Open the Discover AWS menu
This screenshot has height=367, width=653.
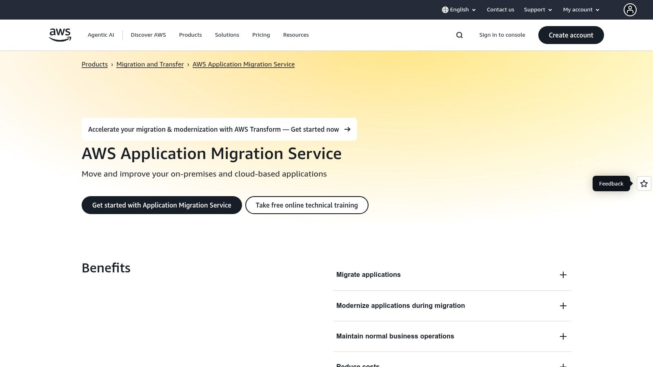(x=148, y=35)
